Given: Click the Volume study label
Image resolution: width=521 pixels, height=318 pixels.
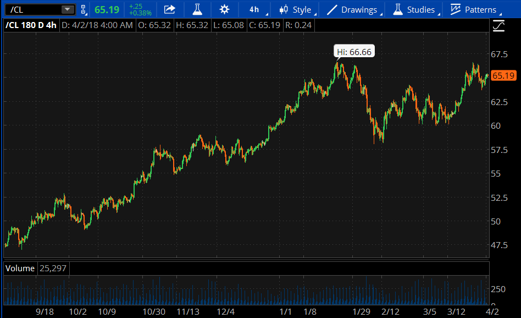Looking at the screenshot, I should tap(20, 268).
